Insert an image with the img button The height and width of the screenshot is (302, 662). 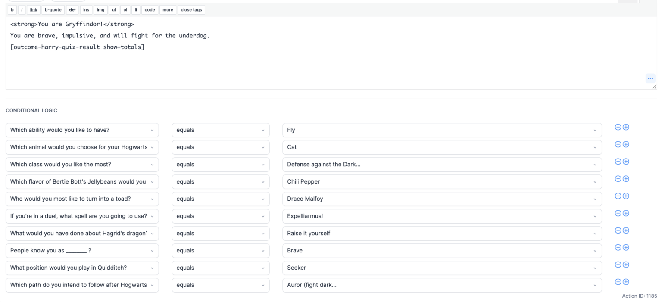click(100, 10)
